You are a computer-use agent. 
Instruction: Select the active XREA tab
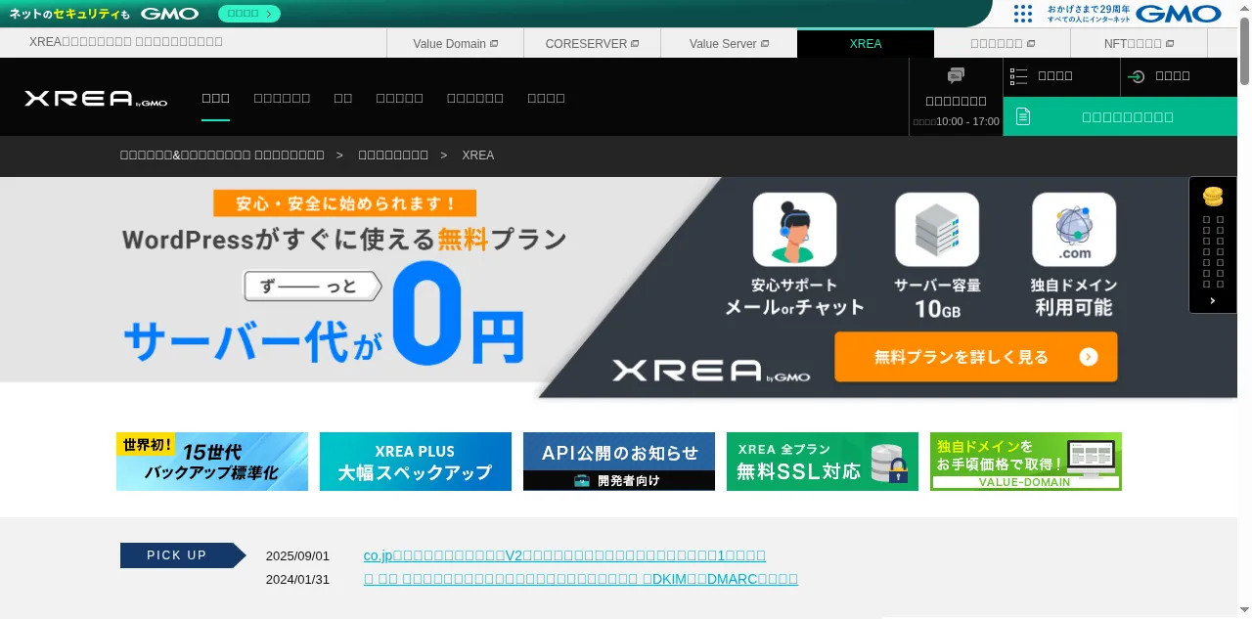click(866, 43)
